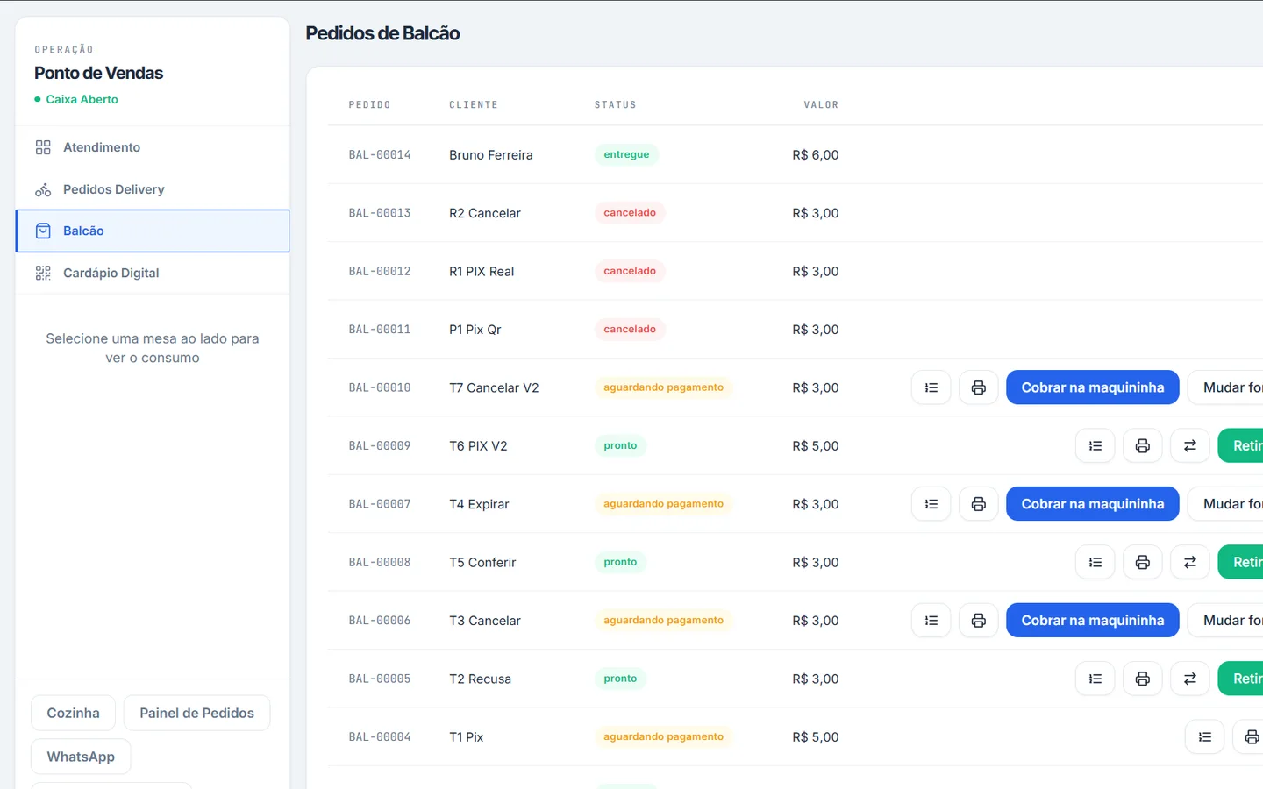This screenshot has height=789, width=1263.
Task: Click the CLIENTE column header
Action: click(474, 105)
